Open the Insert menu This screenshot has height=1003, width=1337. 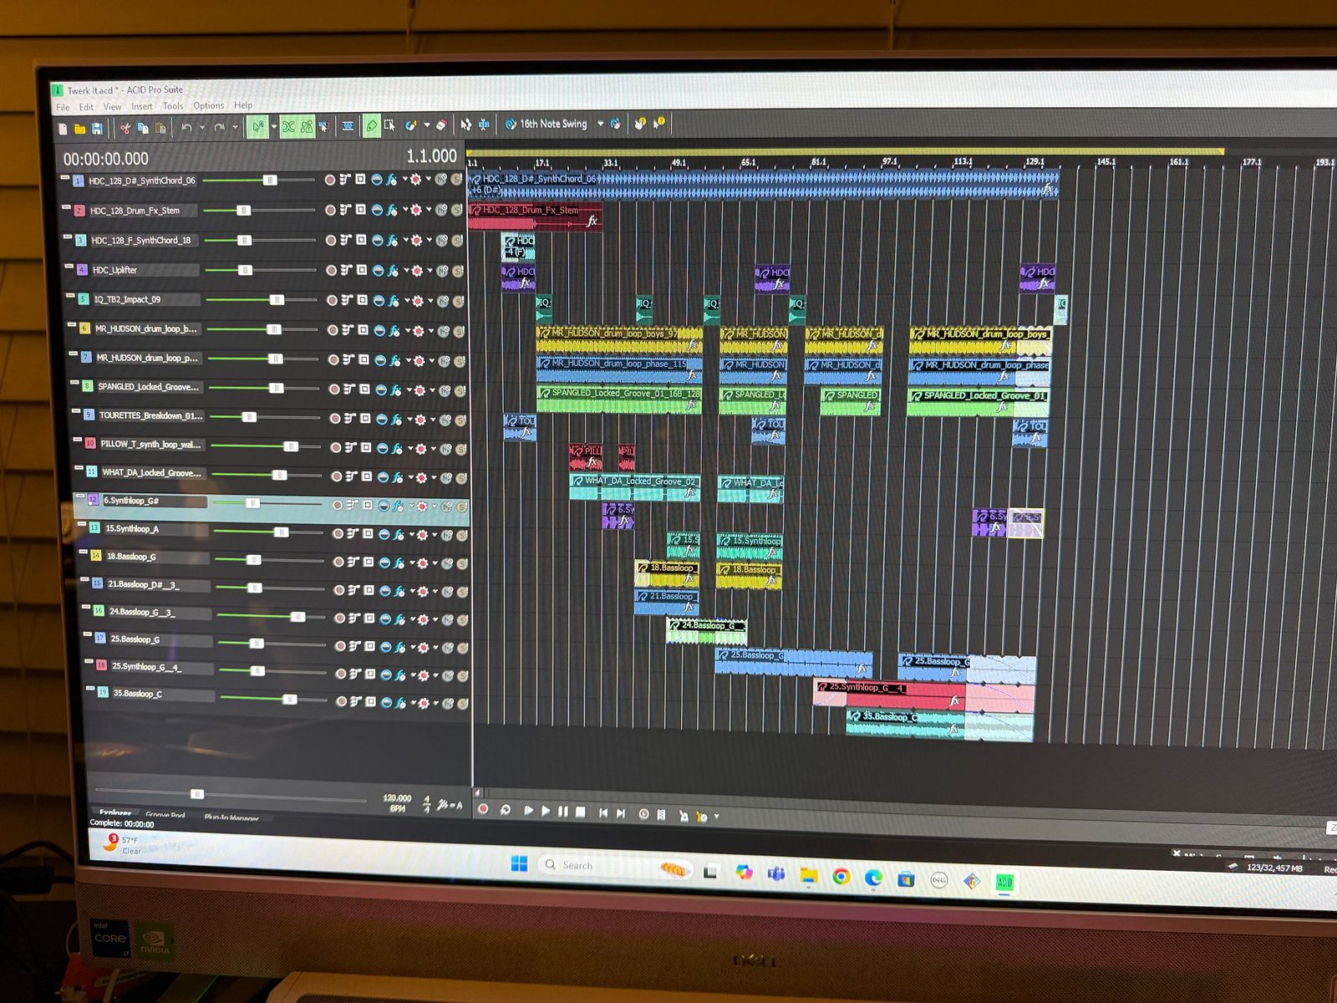pos(141,107)
